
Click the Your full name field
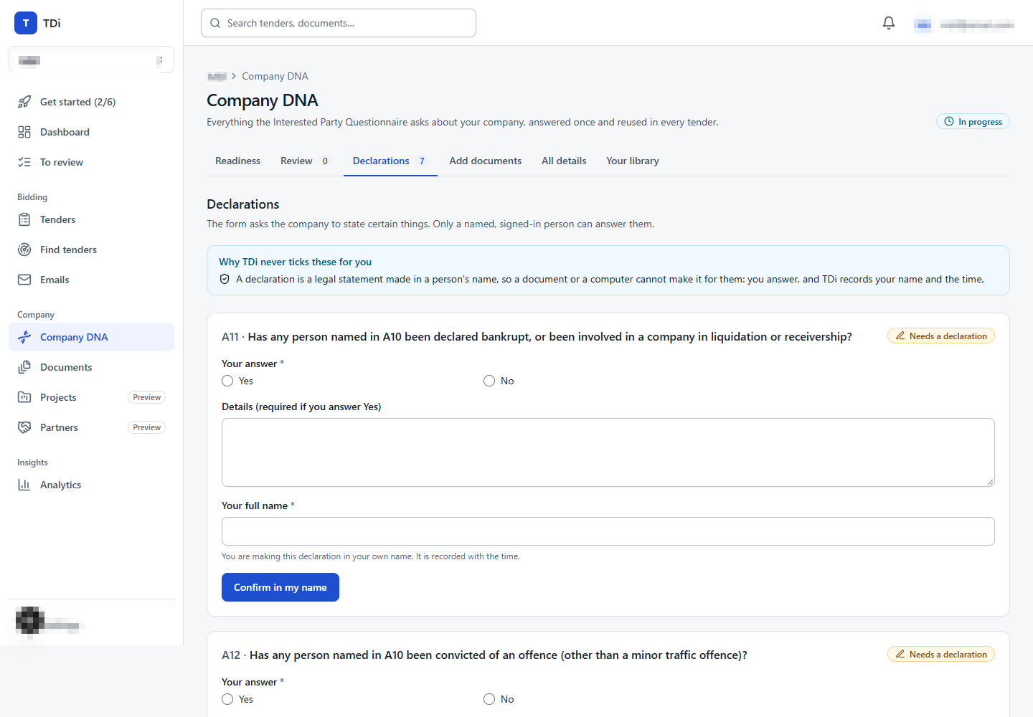608,531
